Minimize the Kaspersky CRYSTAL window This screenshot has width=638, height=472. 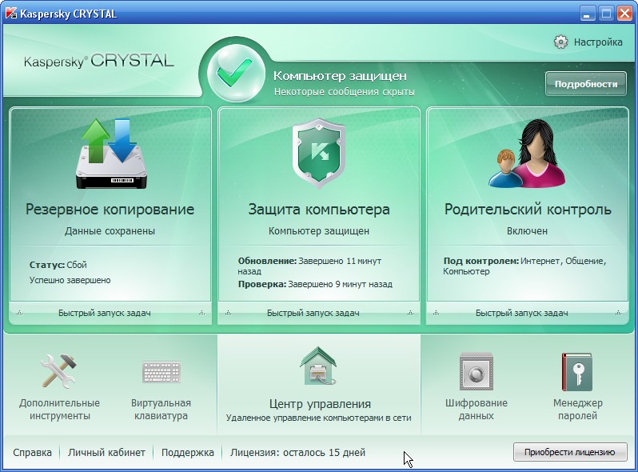point(586,14)
